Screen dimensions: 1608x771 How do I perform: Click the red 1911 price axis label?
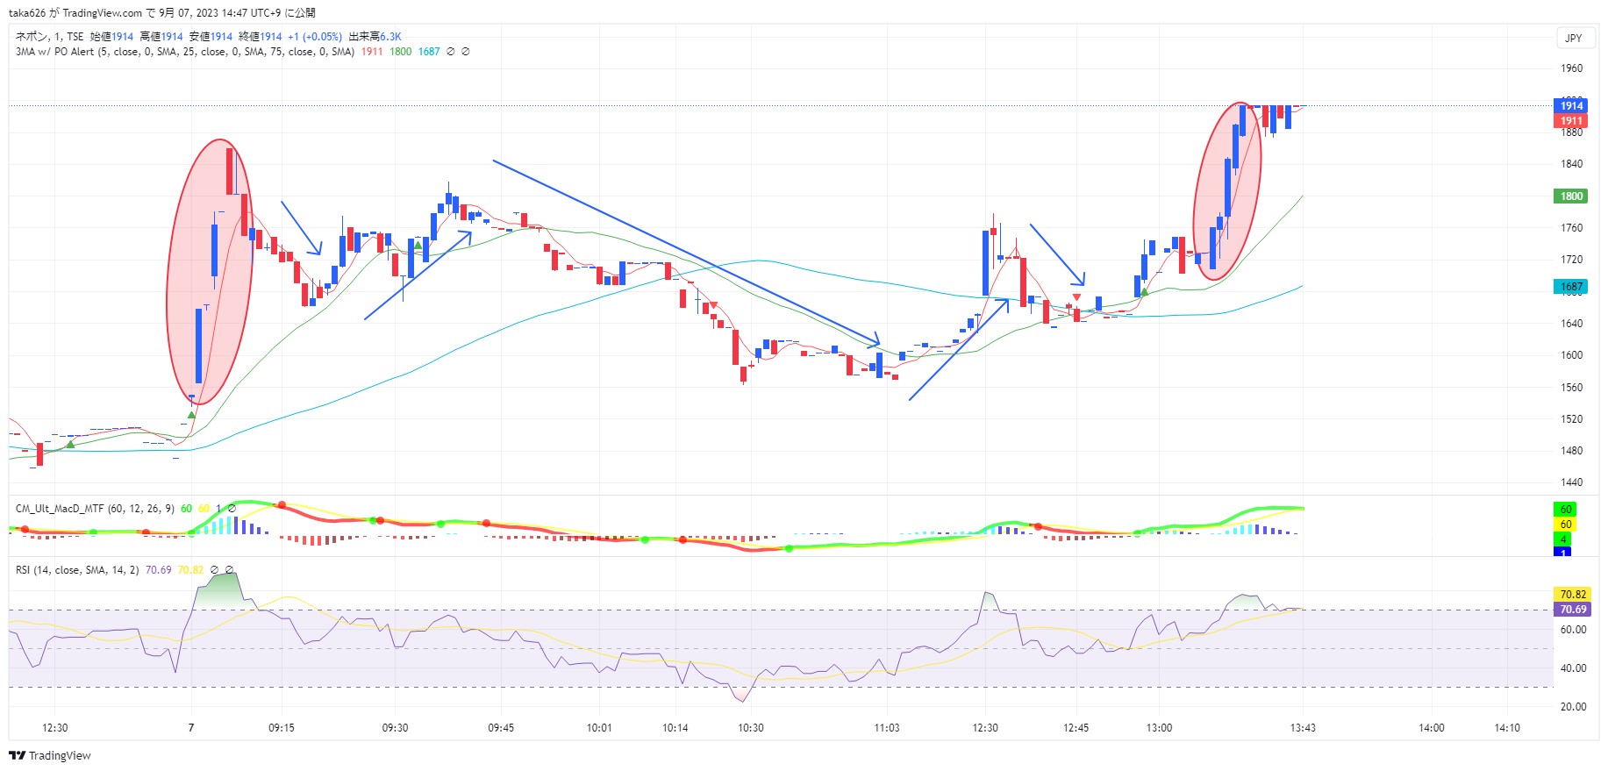pyautogui.click(x=1570, y=121)
